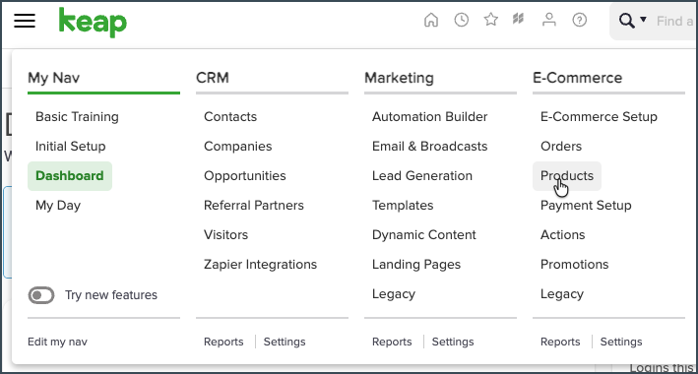
Task: Open CRM Settings link
Action: pyautogui.click(x=285, y=342)
